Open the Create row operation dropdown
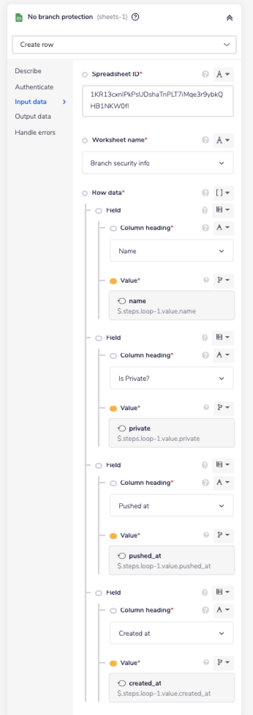Screen dimensions: 253x715 124,45
